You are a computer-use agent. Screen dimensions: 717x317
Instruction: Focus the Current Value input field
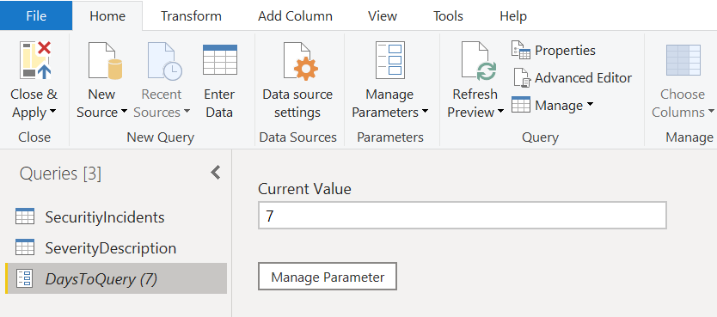point(462,216)
